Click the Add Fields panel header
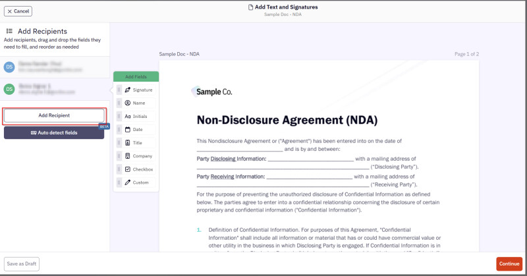Image resolution: width=527 pixels, height=276 pixels. tap(136, 76)
